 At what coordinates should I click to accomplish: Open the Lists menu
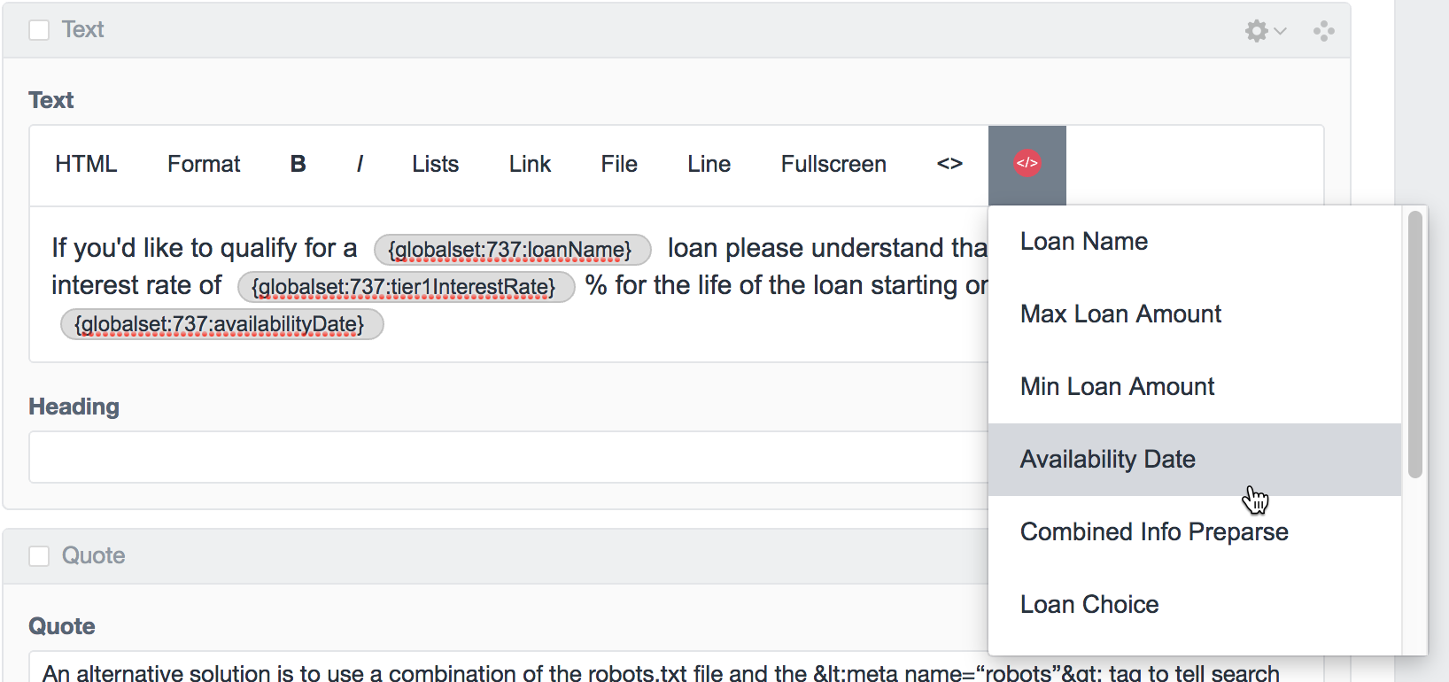[x=435, y=164]
